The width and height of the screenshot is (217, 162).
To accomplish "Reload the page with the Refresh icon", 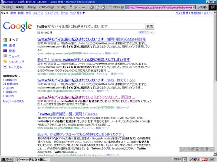I will (97, 7).
